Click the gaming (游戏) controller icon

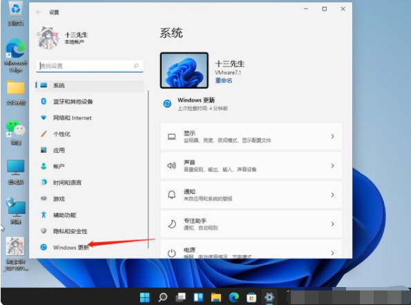[x=44, y=198]
